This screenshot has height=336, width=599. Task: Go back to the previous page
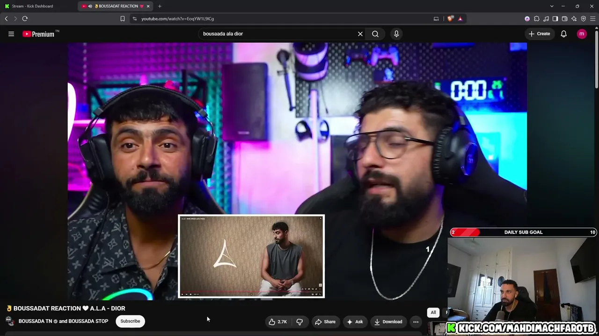click(x=6, y=19)
